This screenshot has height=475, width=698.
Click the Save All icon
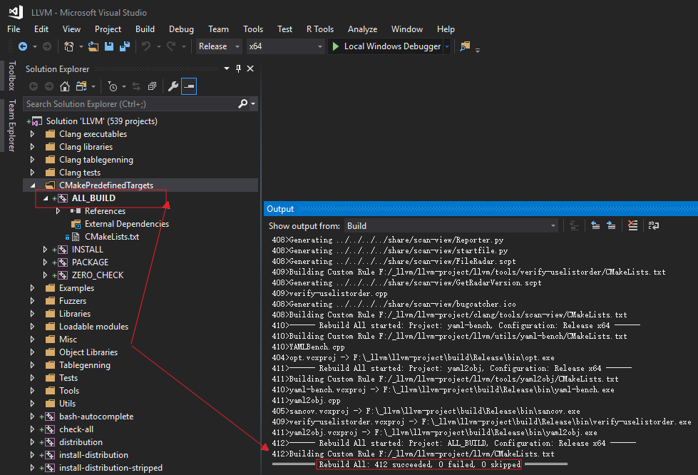[x=125, y=46]
